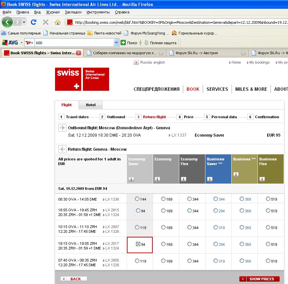Open the Закладки menu
288x284 pixels.
click(73, 12)
